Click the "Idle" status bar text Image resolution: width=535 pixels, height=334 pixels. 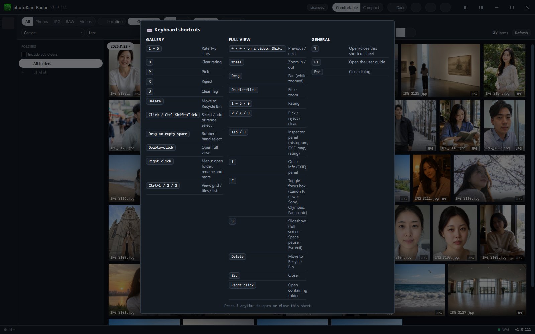tap(12, 330)
